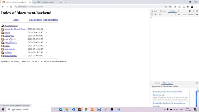Screen dimensions: 199x112
Task: Switch to the Elements tab
Action: tap(163, 11)
